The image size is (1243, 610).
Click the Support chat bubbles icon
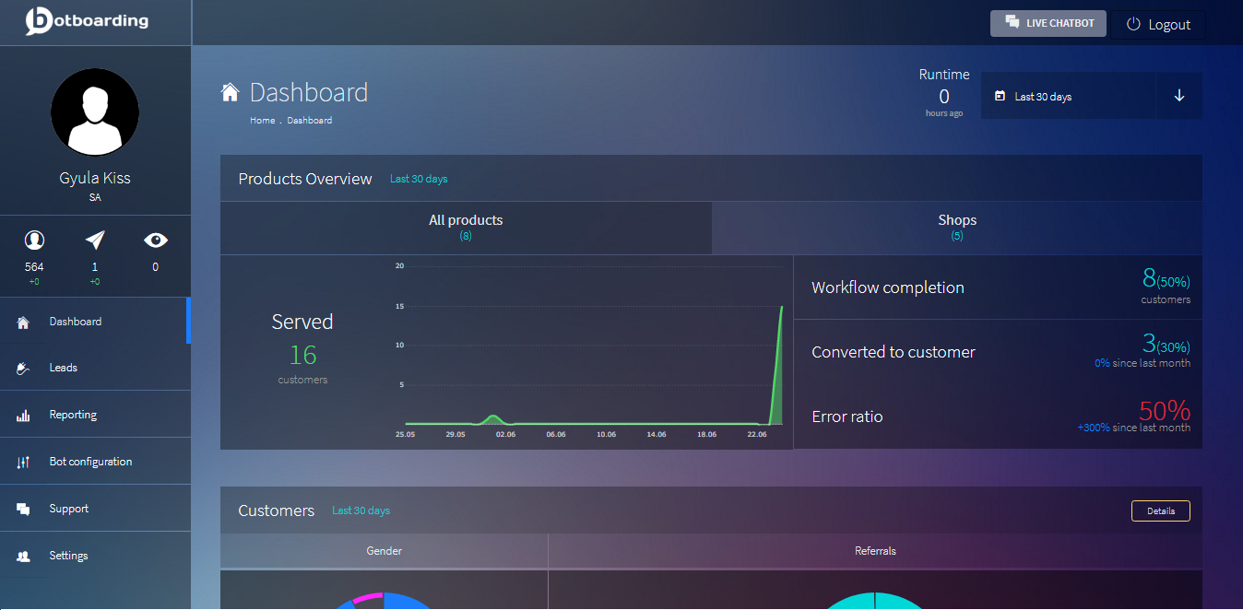click(23, 510)
